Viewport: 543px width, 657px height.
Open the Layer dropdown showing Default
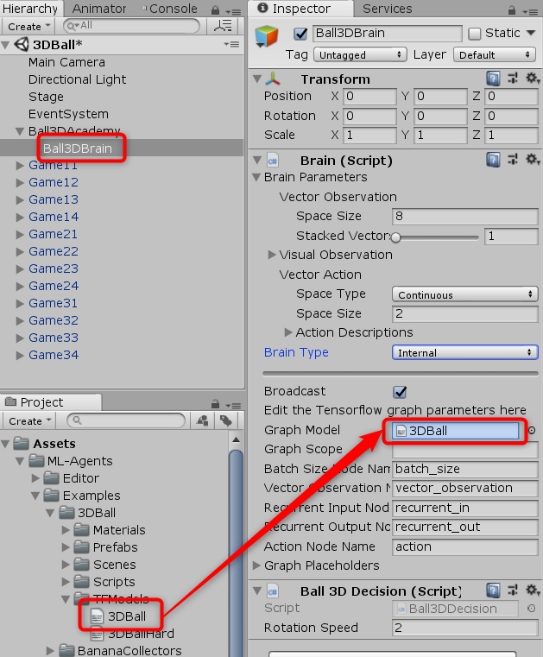coord(495,55)
